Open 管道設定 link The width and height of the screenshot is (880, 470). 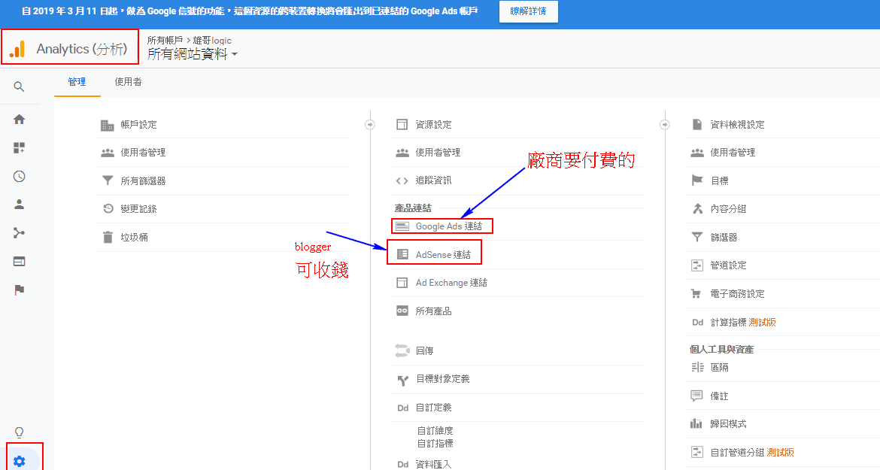pos(729,265)
